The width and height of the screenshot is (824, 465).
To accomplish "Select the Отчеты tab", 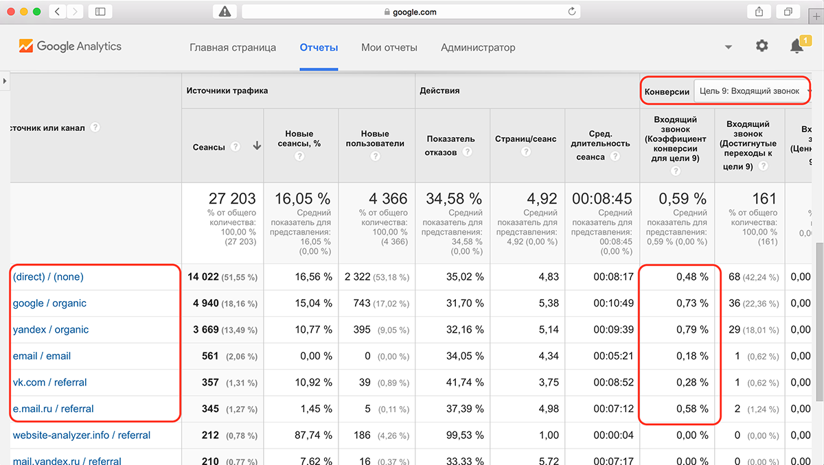I will pos(319,47).
